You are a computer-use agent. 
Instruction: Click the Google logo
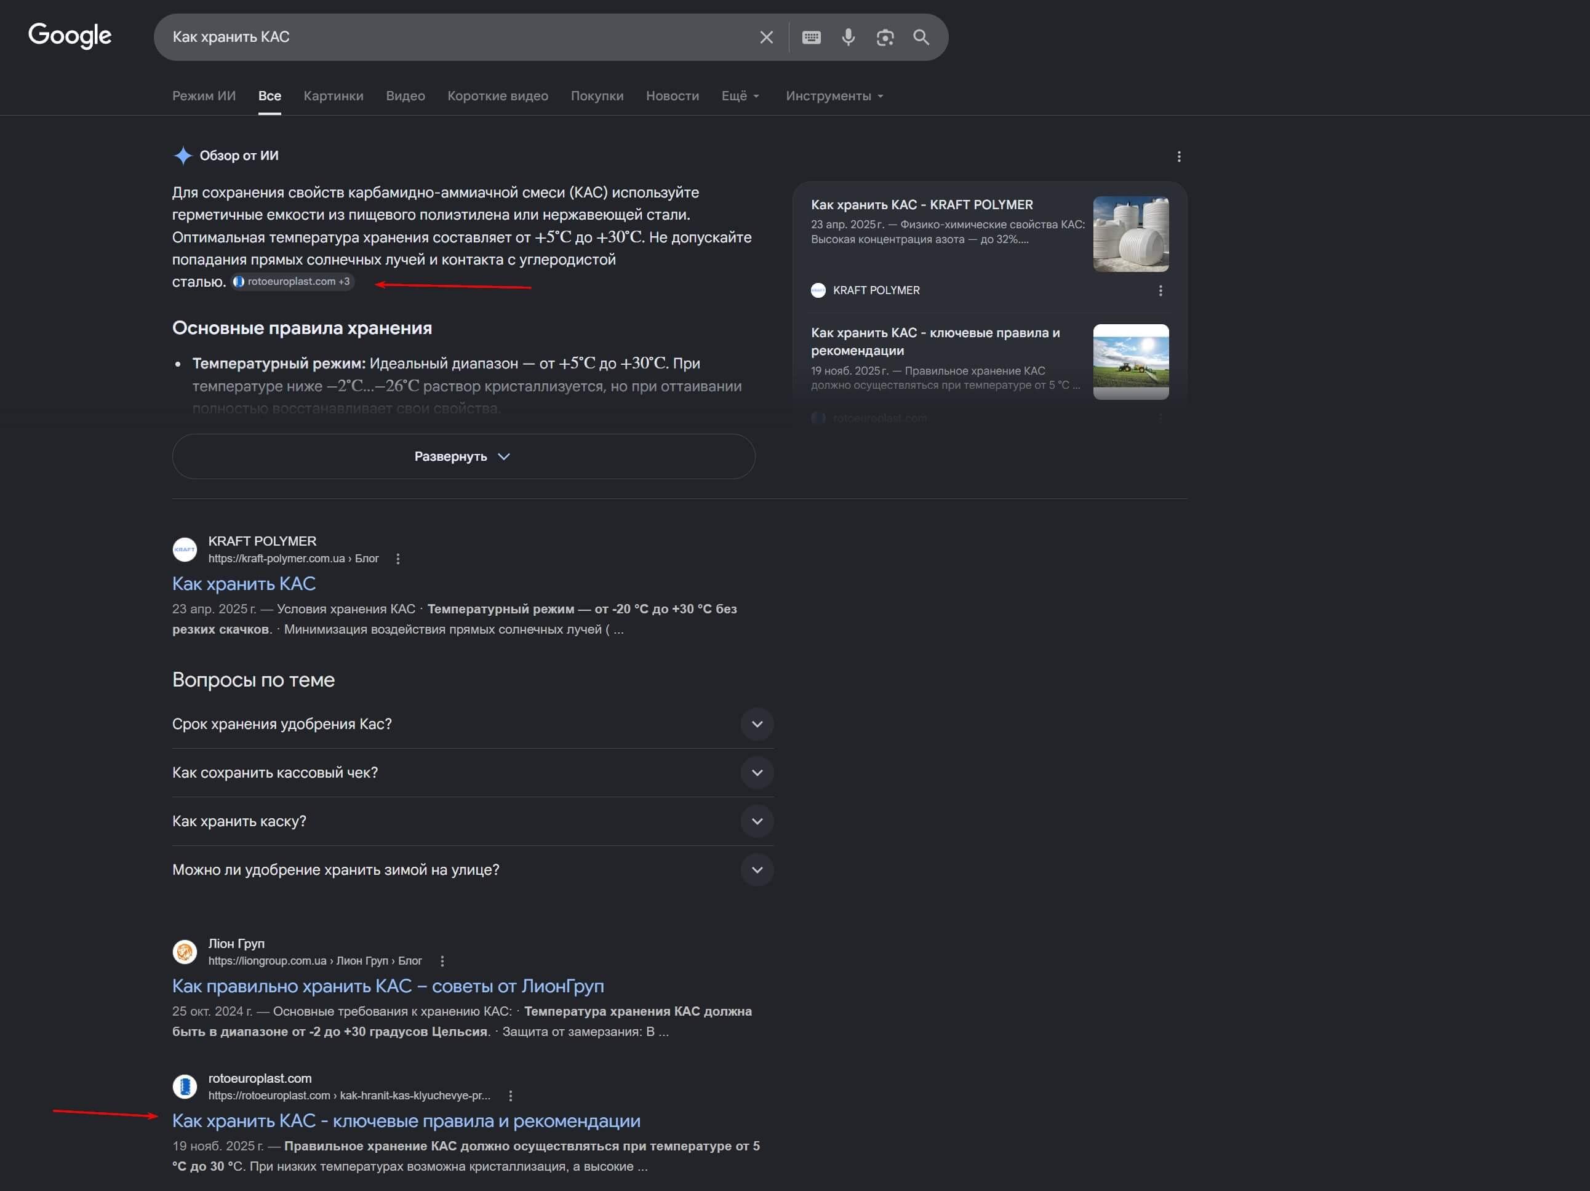click(x=70, y=35)
